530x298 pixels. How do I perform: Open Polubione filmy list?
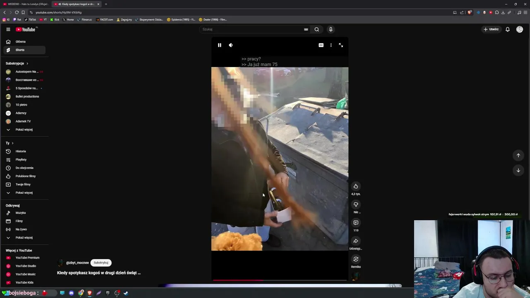tap(24, 176)
